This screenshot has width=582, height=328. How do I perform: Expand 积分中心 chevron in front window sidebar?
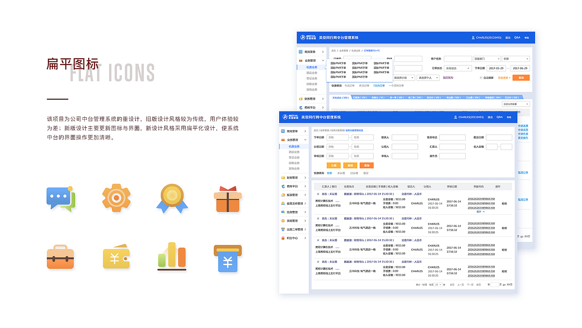click(x=305, y=238)
